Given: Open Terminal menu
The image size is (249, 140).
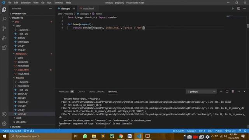Looking at the screenshot, I should click(x=59, y=3).
